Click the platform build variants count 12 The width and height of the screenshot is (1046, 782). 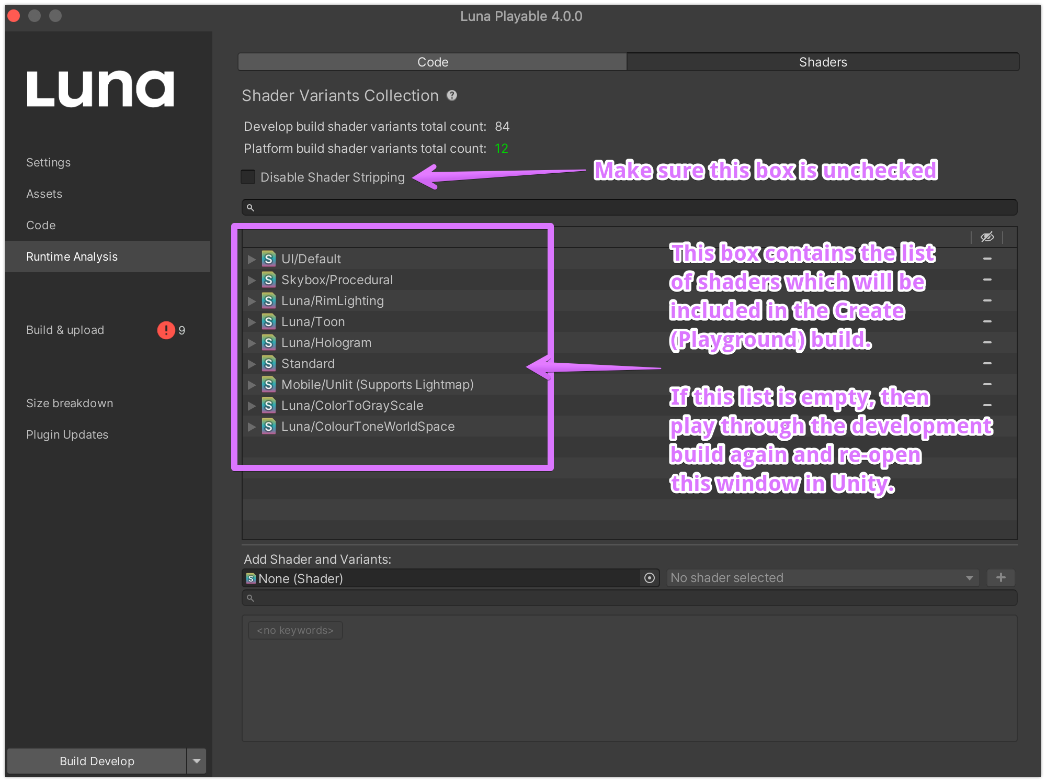(x=502, y=149)
